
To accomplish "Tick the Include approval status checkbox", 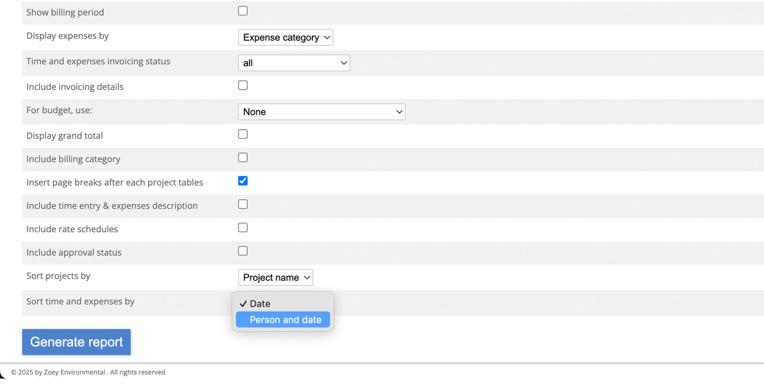I will pos(243,251).
